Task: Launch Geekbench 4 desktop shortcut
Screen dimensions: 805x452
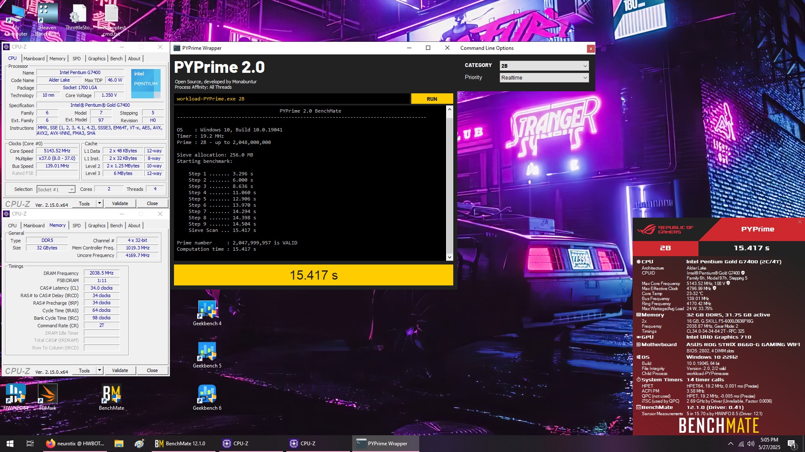Action: (x=207, y=313)
